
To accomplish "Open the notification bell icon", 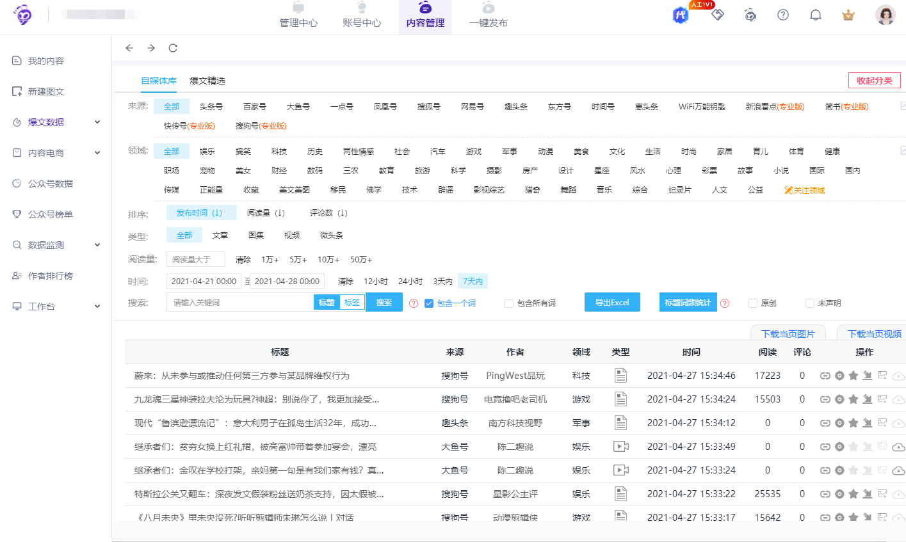I will tap(815, 14).
